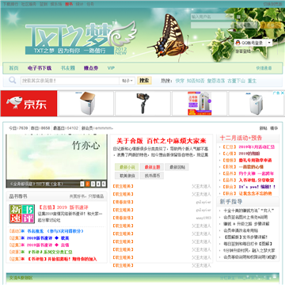Toggle the auto-login checkbox near the username field
The image size is (285, 285).
238,17
